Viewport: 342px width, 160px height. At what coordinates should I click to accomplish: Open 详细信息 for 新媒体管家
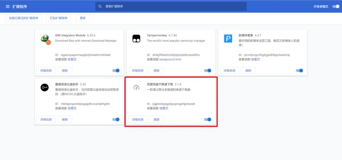click(x=230, y=71)
